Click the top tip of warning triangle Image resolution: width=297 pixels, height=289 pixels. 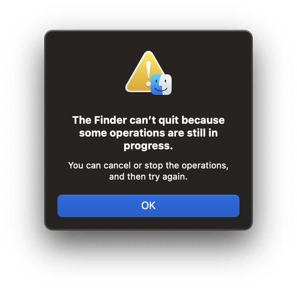148,53
